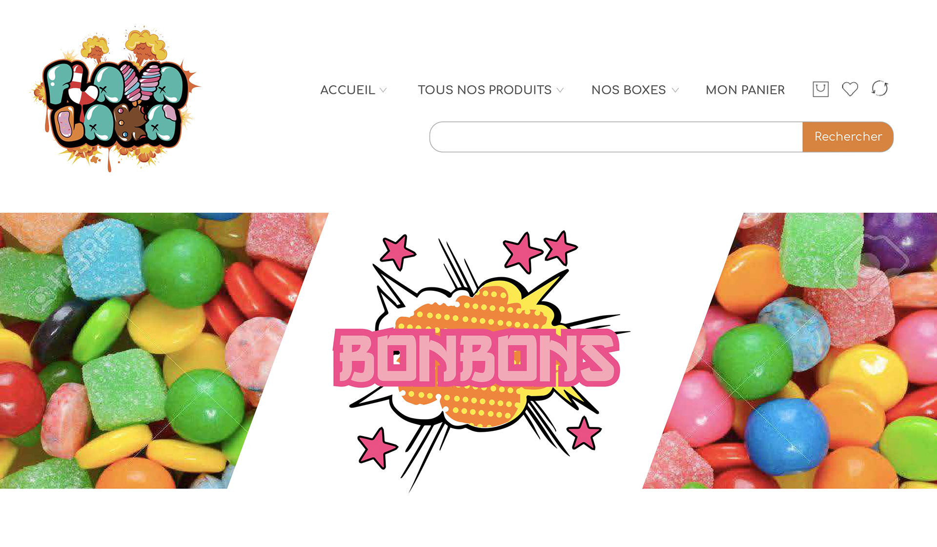Click the pink star pair atop banner
Image resolution: width=937 pixels, height=547 pixels.
[541, 251]
